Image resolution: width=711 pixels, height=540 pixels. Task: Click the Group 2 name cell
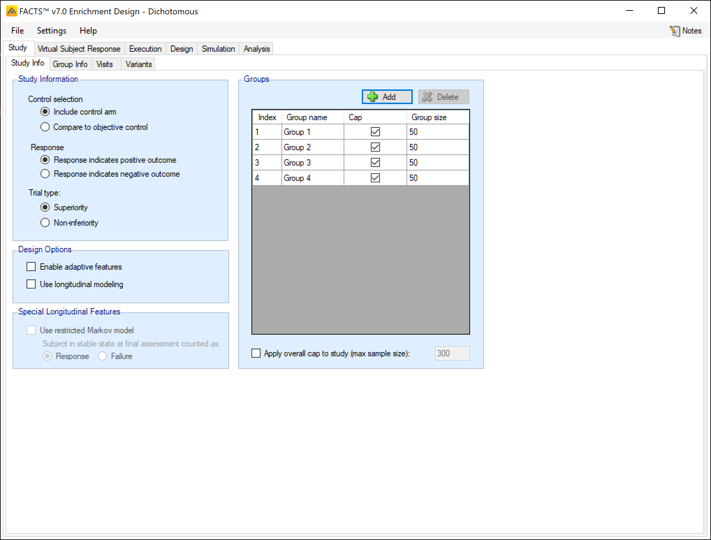click(x=312, y=147)
